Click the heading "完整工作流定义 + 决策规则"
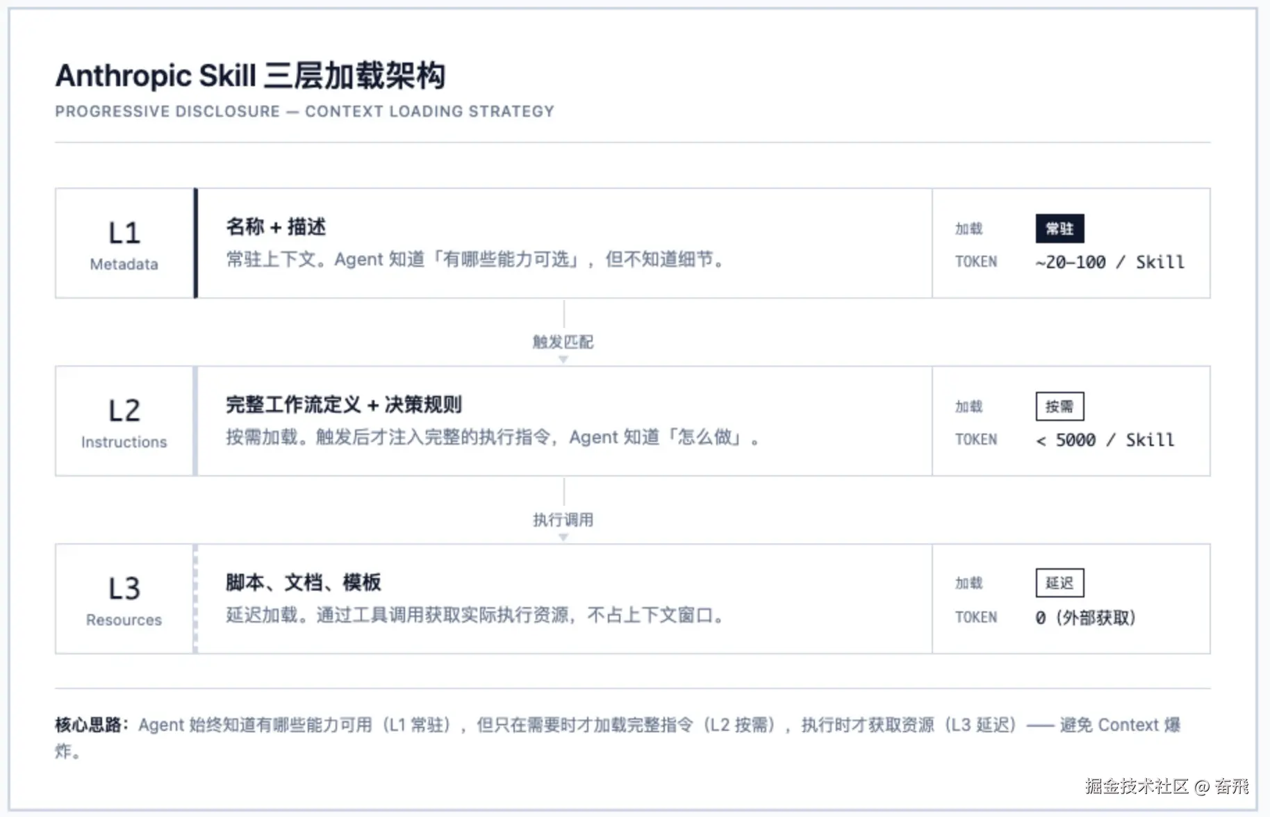 344,404
